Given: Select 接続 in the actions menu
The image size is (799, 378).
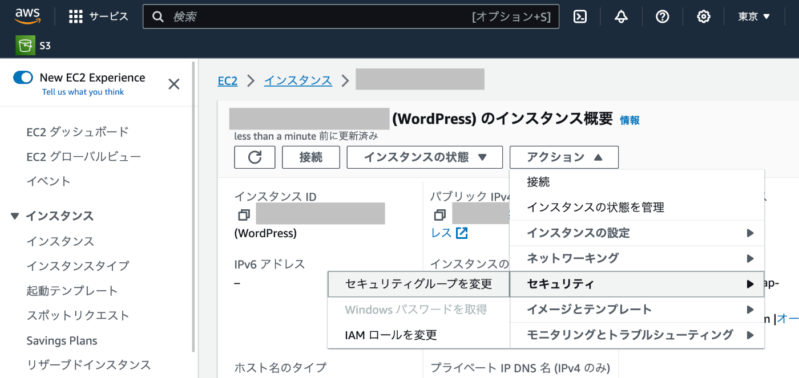Looking at the screenshot, I should (x=637, y=182).
